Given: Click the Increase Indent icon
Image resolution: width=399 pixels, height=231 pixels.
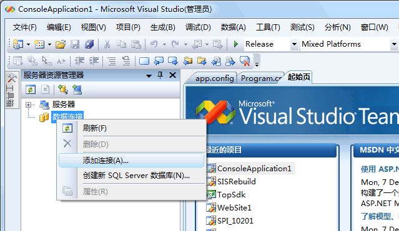Looking at the screenshot, I should (x=94, y=61).
